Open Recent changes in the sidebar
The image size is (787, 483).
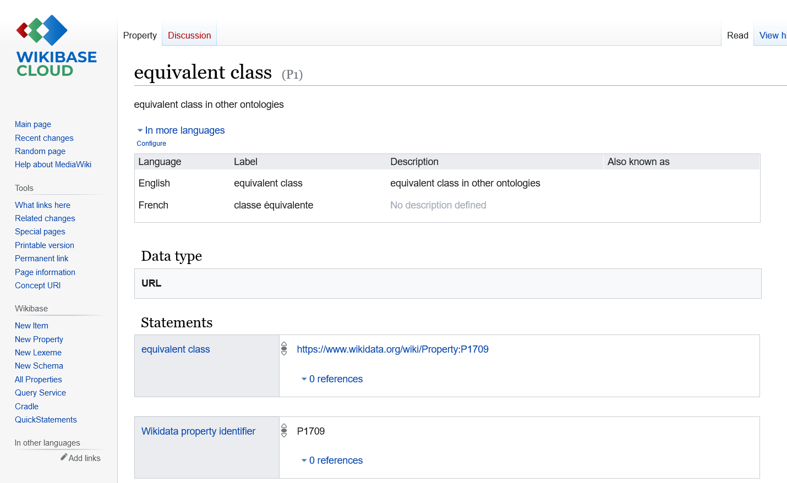[x=44, y=138]
